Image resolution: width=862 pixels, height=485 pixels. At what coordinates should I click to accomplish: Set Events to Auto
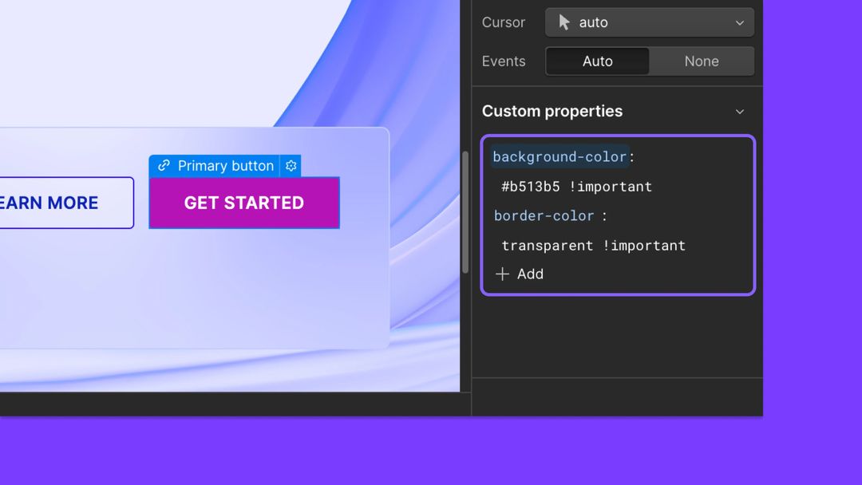point(597,61)
